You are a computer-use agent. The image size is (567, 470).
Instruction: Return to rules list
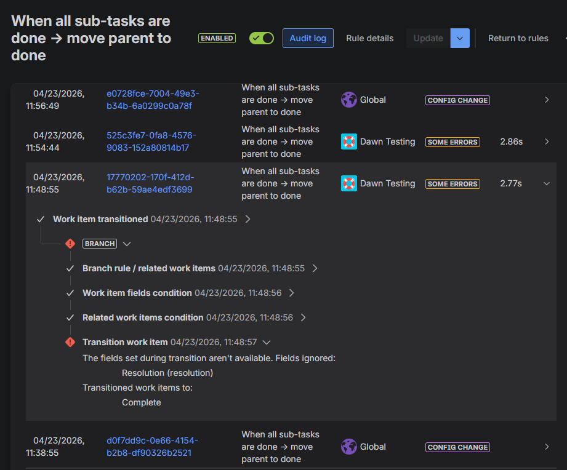click(518, 38)
